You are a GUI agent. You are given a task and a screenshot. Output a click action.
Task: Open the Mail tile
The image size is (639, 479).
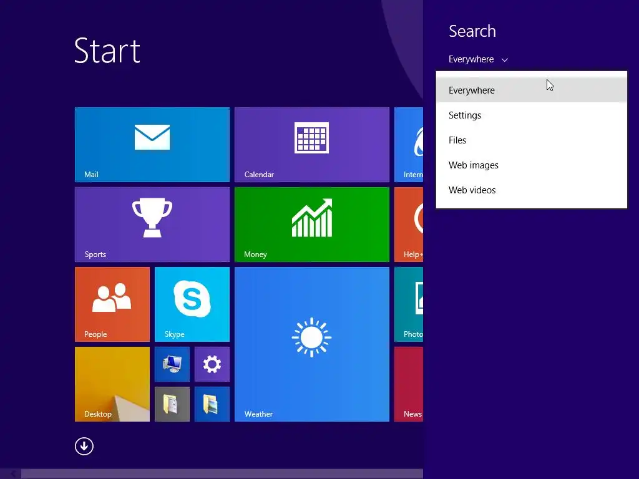coord(152,145)
